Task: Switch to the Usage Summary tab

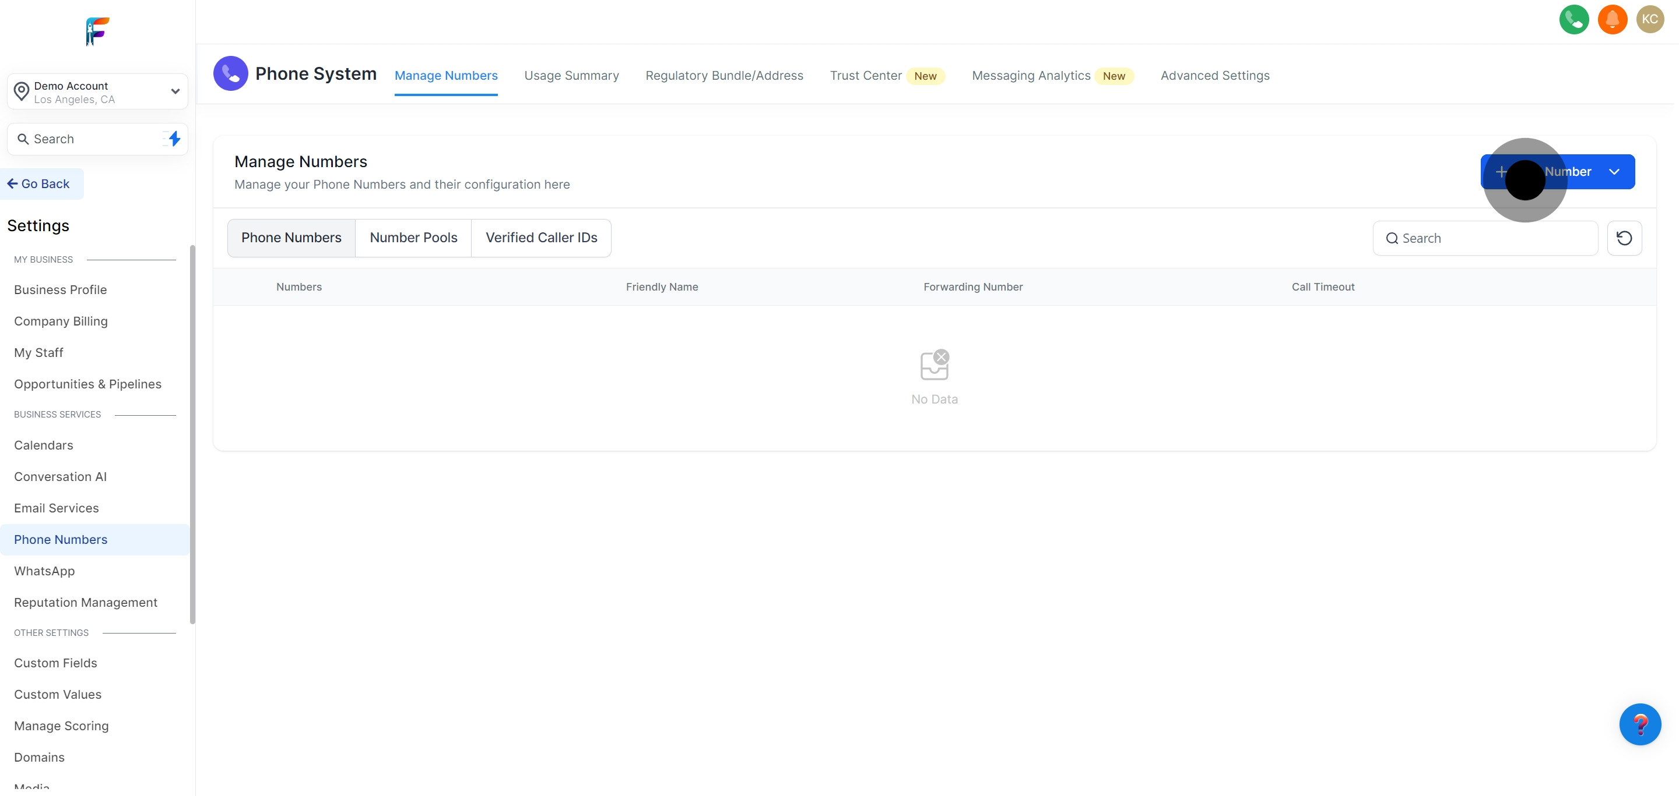Action: pos(571,76)
